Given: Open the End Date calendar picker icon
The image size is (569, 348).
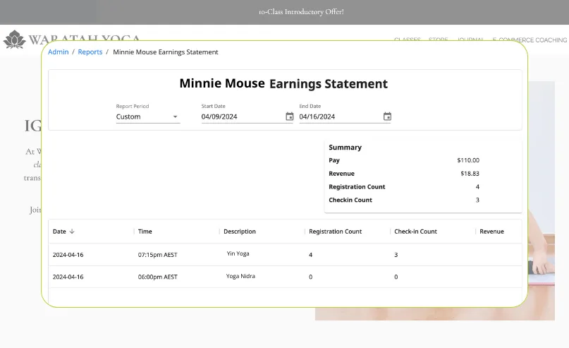Looking at the screenshot, I should tap(387, 116).
